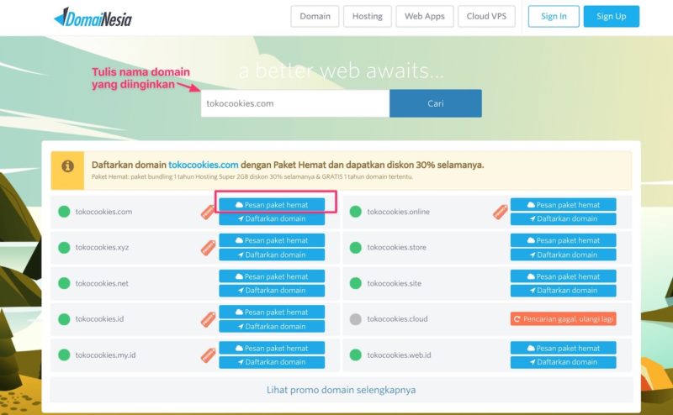The image size is (673, 415).
Task: Select the tokocookies.online domain name text
Action: 398,212
